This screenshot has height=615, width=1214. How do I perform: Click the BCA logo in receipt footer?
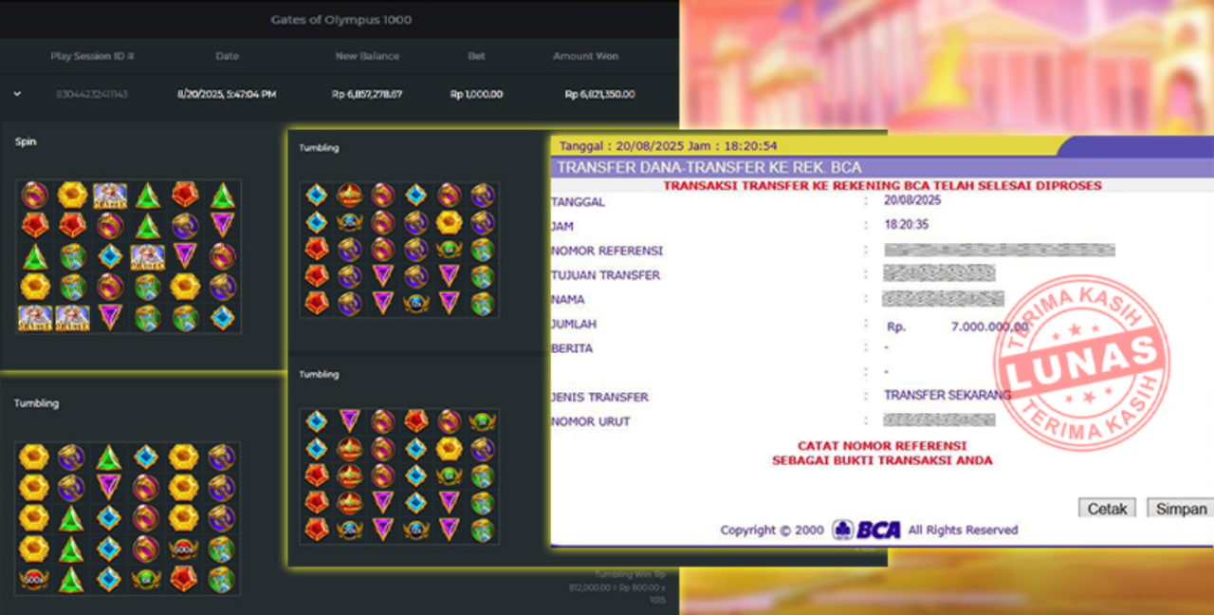coord(866,530)
